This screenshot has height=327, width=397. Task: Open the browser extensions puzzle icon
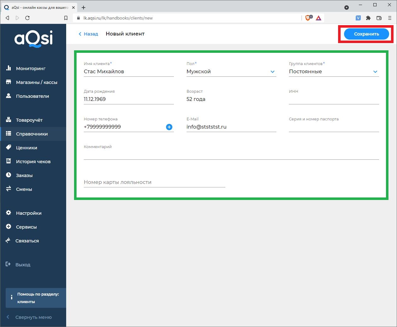pyautogui.click(x=368, y=18)
